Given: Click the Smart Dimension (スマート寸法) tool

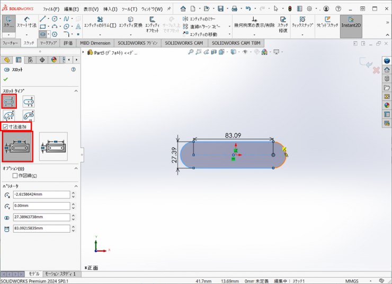Looking at the screenshot, I should (x=26, y=22).
